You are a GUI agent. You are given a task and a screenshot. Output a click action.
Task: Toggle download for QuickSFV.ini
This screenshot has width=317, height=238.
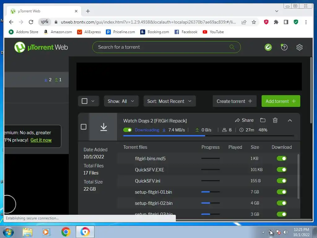click(x=282, y=181)
